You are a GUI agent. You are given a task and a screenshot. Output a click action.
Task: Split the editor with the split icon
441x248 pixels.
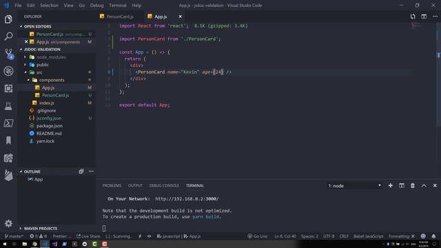(424, 17)
